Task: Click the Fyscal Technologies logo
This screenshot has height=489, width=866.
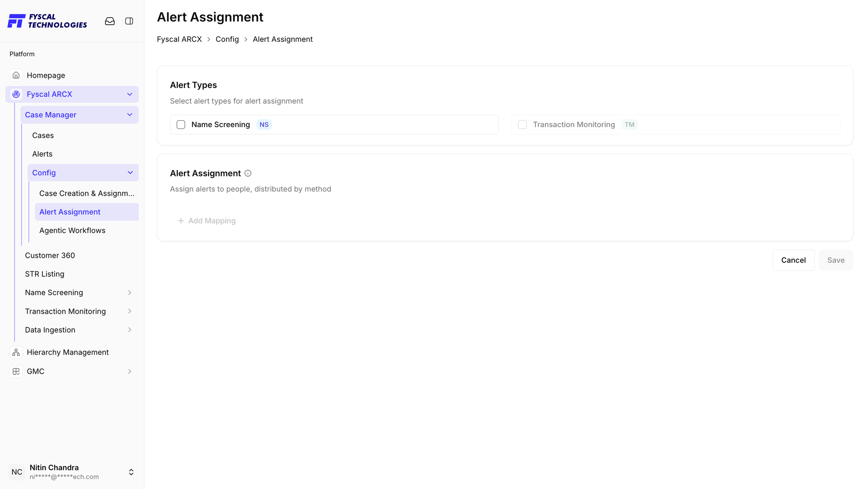Action: pos(47,21)
